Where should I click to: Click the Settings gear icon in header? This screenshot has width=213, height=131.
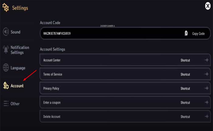[x=5, y=8]
